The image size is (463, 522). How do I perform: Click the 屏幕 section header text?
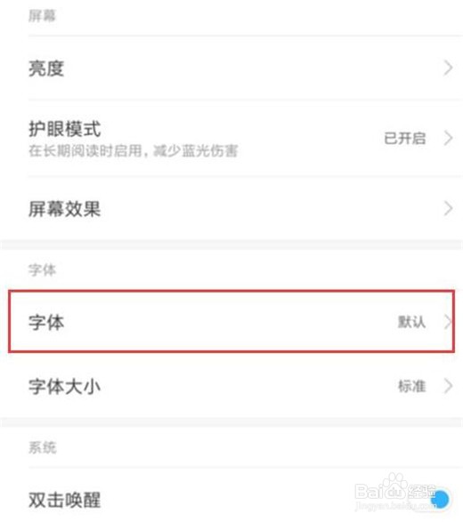pos(42,16)
